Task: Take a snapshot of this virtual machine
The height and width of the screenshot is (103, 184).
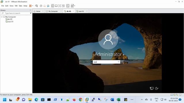Action: 41,6
